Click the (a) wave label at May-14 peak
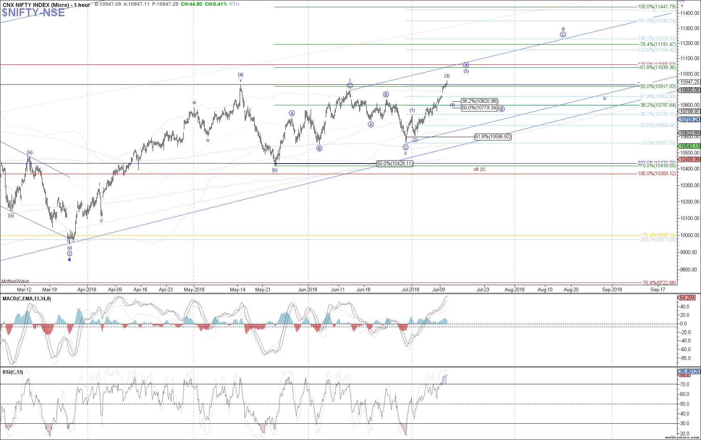The height and width of the screenshot is (440, 701). point(240,75)
